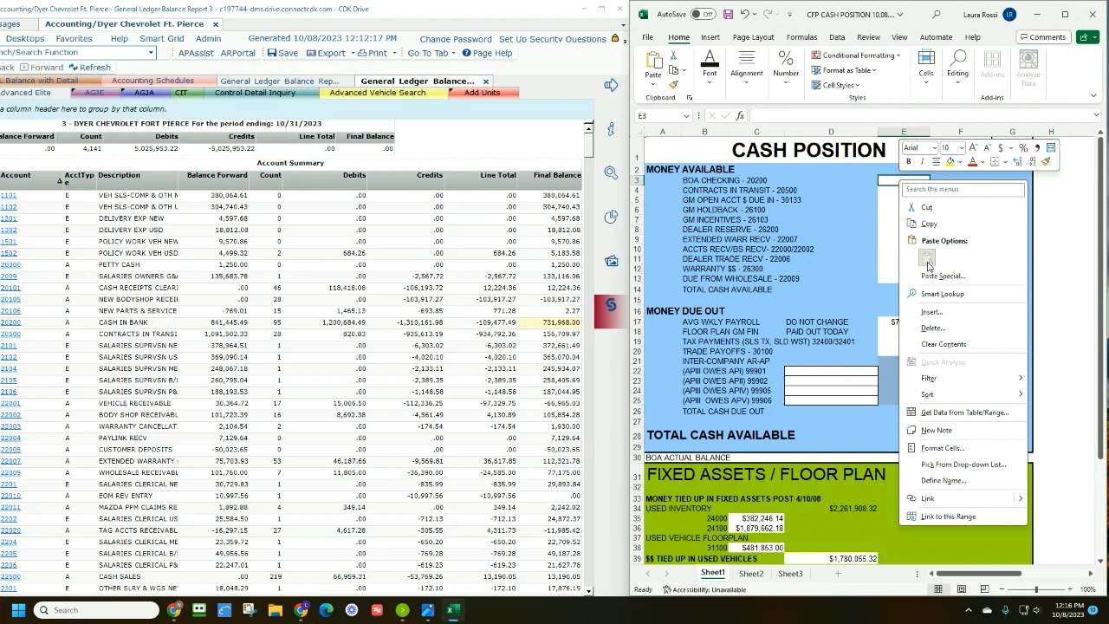Screen dimensions: 1109x624
Task: Click the magnifier icon in CDK side panel
Action: pyautogui.click(x=612, y=173)
